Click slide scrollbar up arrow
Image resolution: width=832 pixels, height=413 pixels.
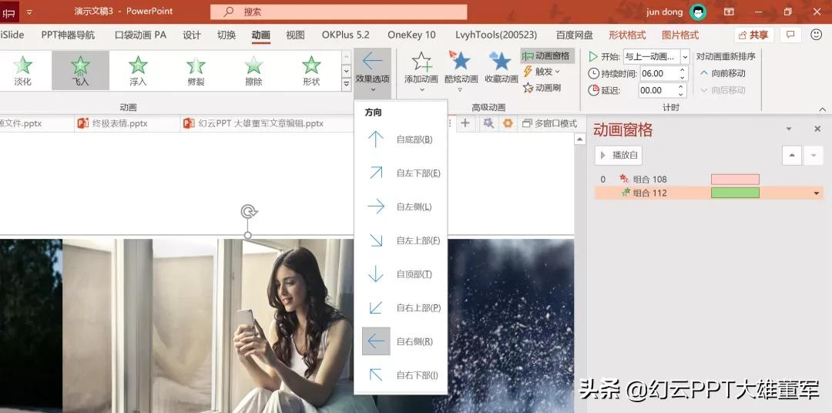[580, 139]
